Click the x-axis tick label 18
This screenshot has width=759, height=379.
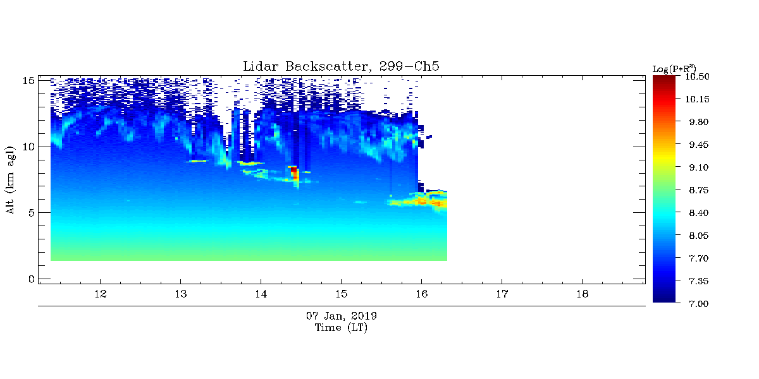pos(582,295)
